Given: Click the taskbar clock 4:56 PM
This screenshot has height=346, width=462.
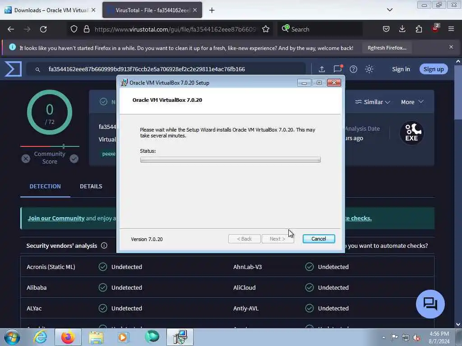Looking at the screenshot, I should [x=439, y=334].
